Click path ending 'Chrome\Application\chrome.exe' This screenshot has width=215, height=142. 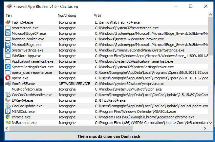tap(145, 117)
